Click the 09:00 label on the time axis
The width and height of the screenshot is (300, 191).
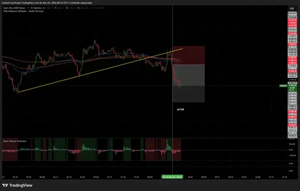[204, 177]
